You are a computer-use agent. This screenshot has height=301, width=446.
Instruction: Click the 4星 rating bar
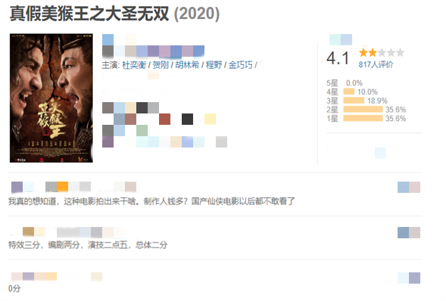[349, 92]
